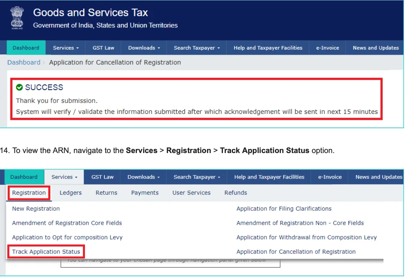Open Application for Filing Clarifications

(x=284, y=208)
